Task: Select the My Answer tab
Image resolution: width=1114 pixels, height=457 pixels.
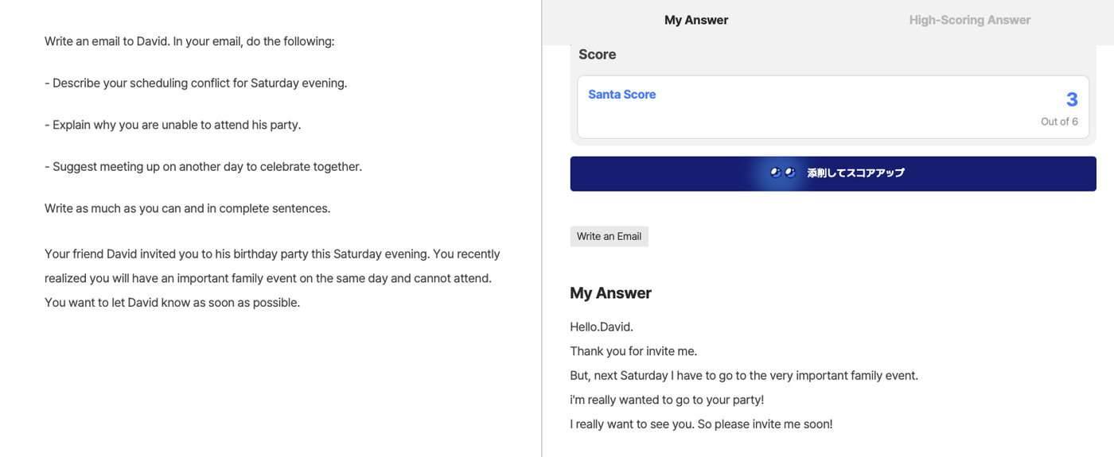Action: coord(696,20)
